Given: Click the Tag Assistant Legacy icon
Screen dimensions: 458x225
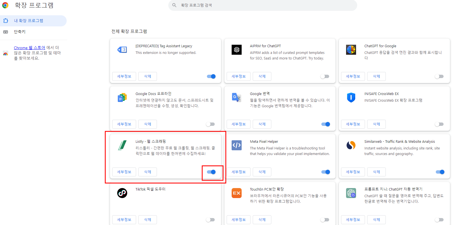Looking at the screenshot, I should 122,50.
